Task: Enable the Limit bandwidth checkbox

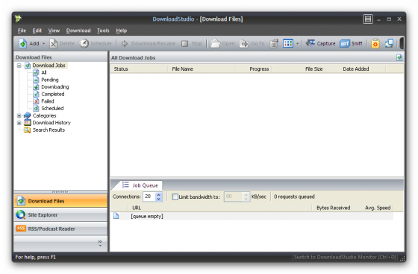Action: coord(175,197)
